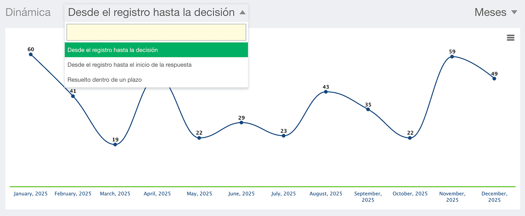The height and width of the screenshot is (216, 525).
Task: Focus the dropdown search input field
Action: pyautogui.click(x=156, y=32)
